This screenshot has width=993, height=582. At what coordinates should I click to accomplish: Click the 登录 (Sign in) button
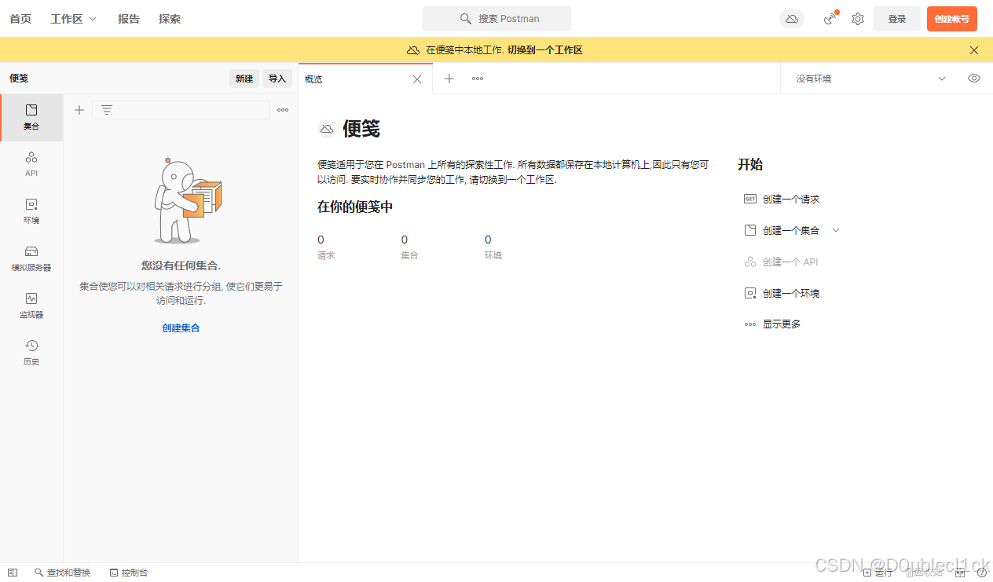(x=897, y=19)
